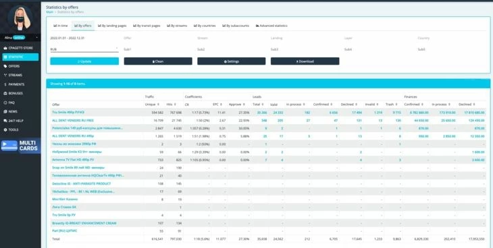Open the BREAST ENHANCEMENT CREAM offer link
This screenshot has width=493, height=248.
tap(84, 223)
